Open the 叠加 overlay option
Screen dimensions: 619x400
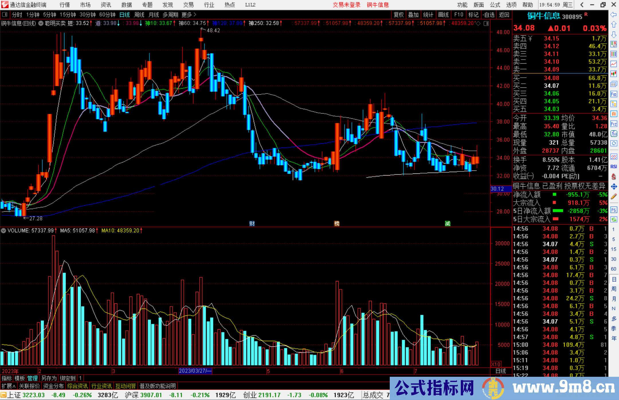click(413, 15)
